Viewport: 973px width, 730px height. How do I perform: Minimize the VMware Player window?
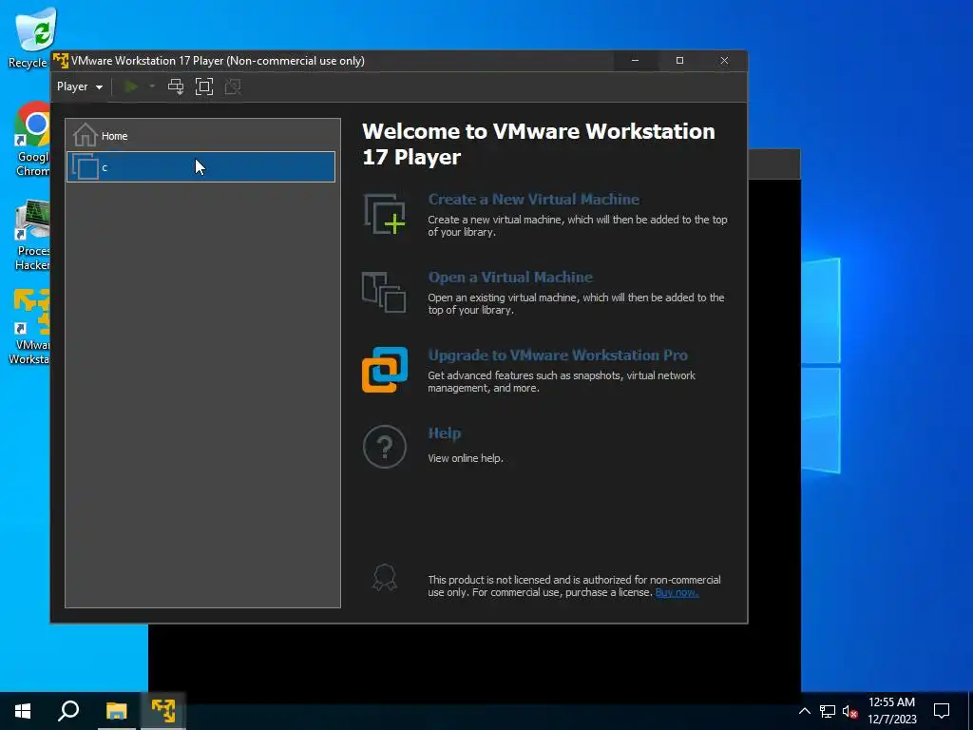point(635,60)
